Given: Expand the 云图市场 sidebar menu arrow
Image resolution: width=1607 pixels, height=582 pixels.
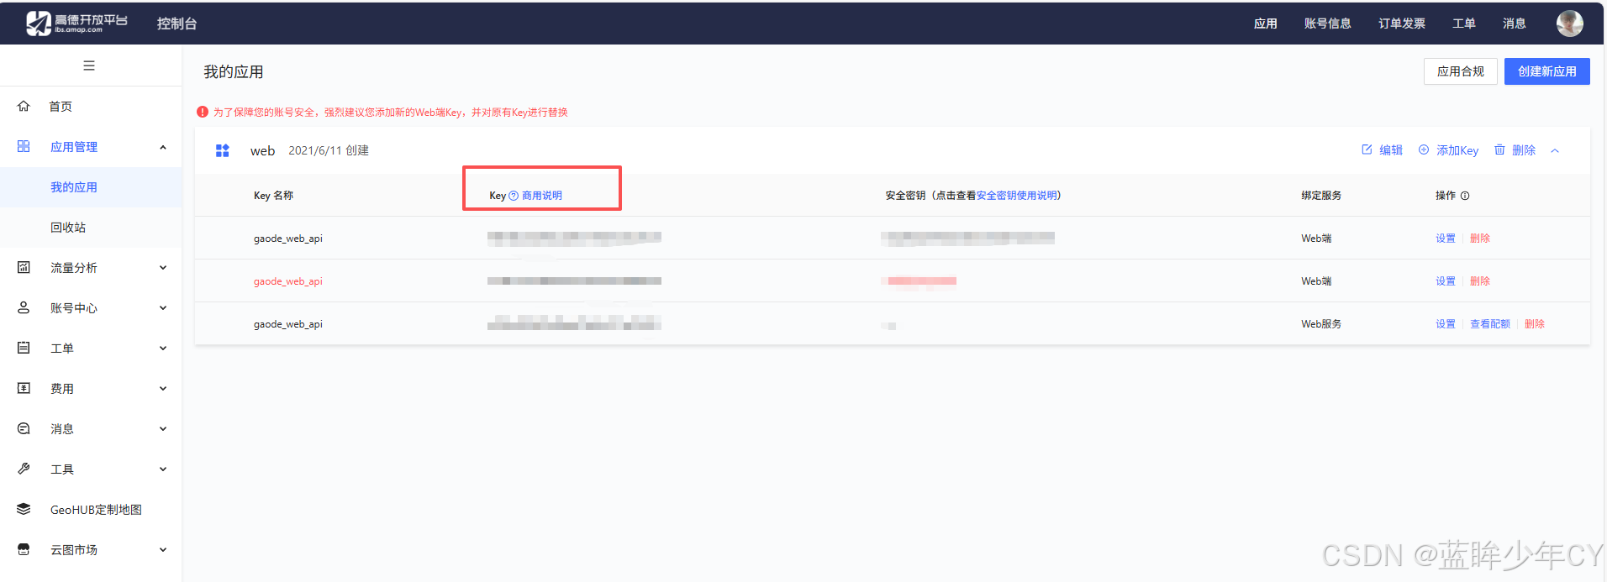Looking at the screenshot, I should click(x=163, y=550).
